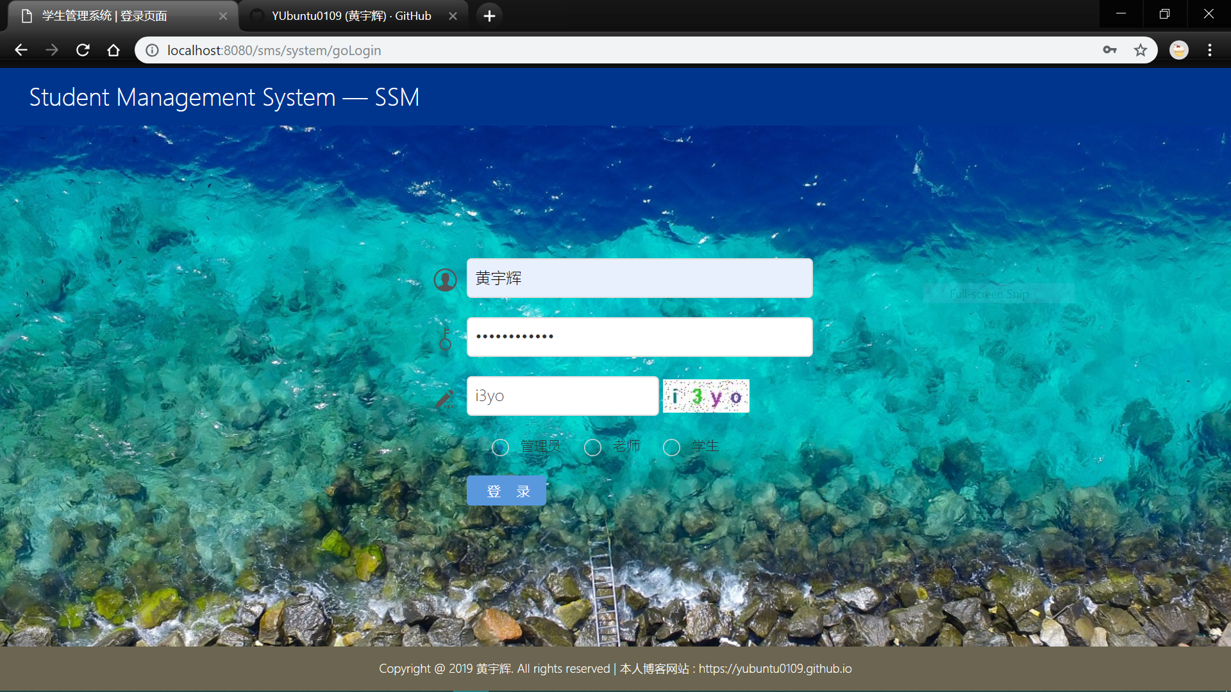
Task: Click the browser back arrow
Action: [21, 50]
